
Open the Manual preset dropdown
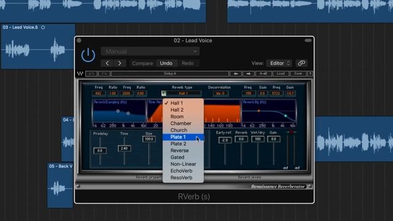tap(150, 52)
